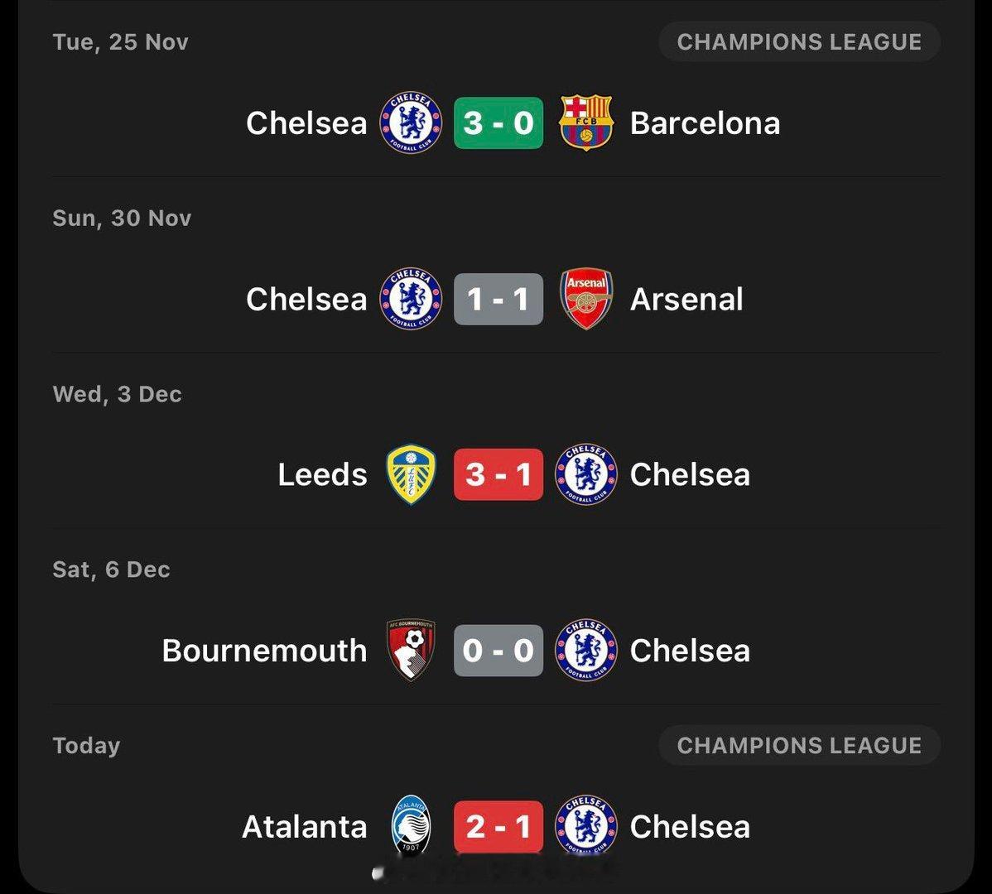992x894 pixels.
Task: Tap the Barcelona team name
Action: [705, 123]
